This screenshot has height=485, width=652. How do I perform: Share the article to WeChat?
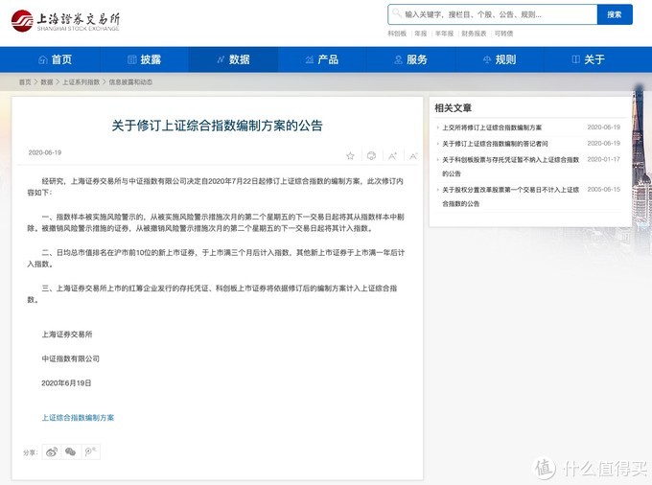[71, 451]
